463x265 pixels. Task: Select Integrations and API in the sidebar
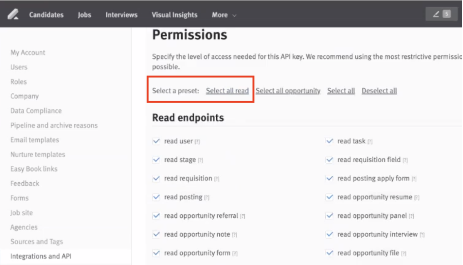pos(40,256)
